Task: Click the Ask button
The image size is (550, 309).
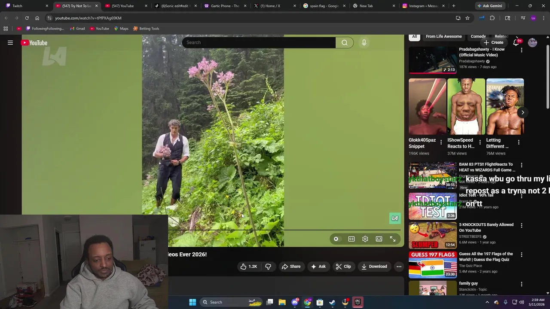Action: [318, 267]
